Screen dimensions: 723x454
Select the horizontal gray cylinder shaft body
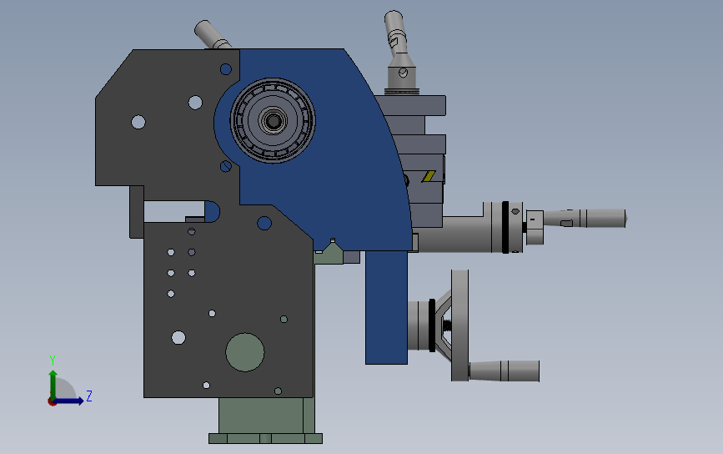click(454, 235)
